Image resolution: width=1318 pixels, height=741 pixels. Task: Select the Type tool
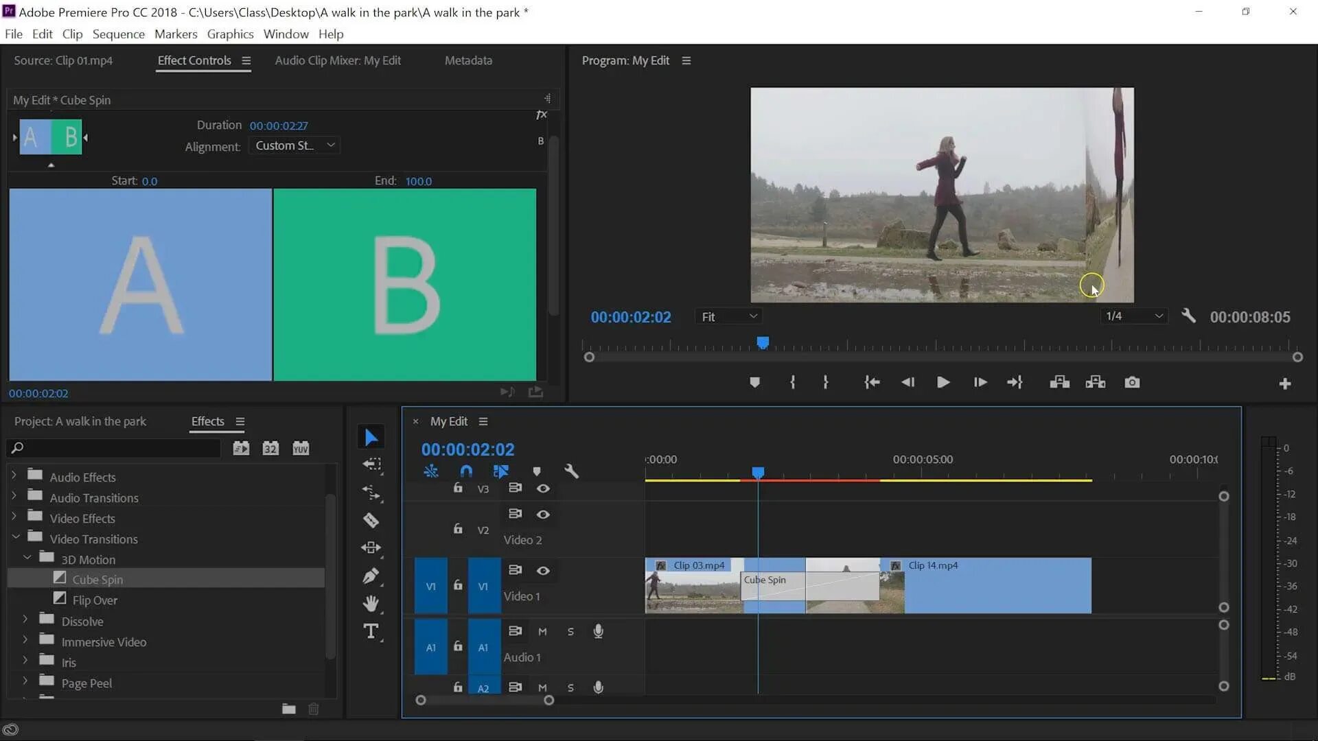pyautogui.click(x=371, y=631)
